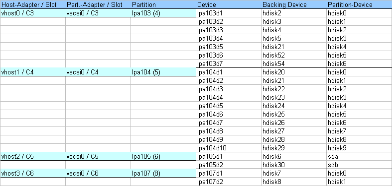Select backing device hdisk24
Image resolution: width=392 pixels, height=186 pixels.
tap(294, 106)
